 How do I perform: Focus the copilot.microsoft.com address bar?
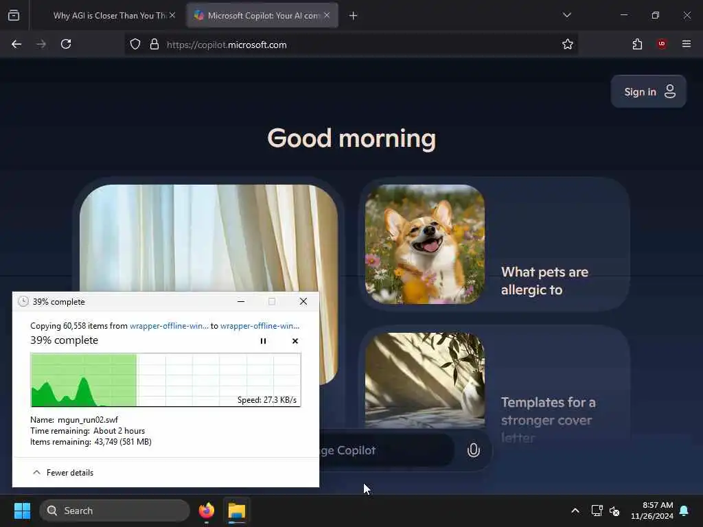351,45
